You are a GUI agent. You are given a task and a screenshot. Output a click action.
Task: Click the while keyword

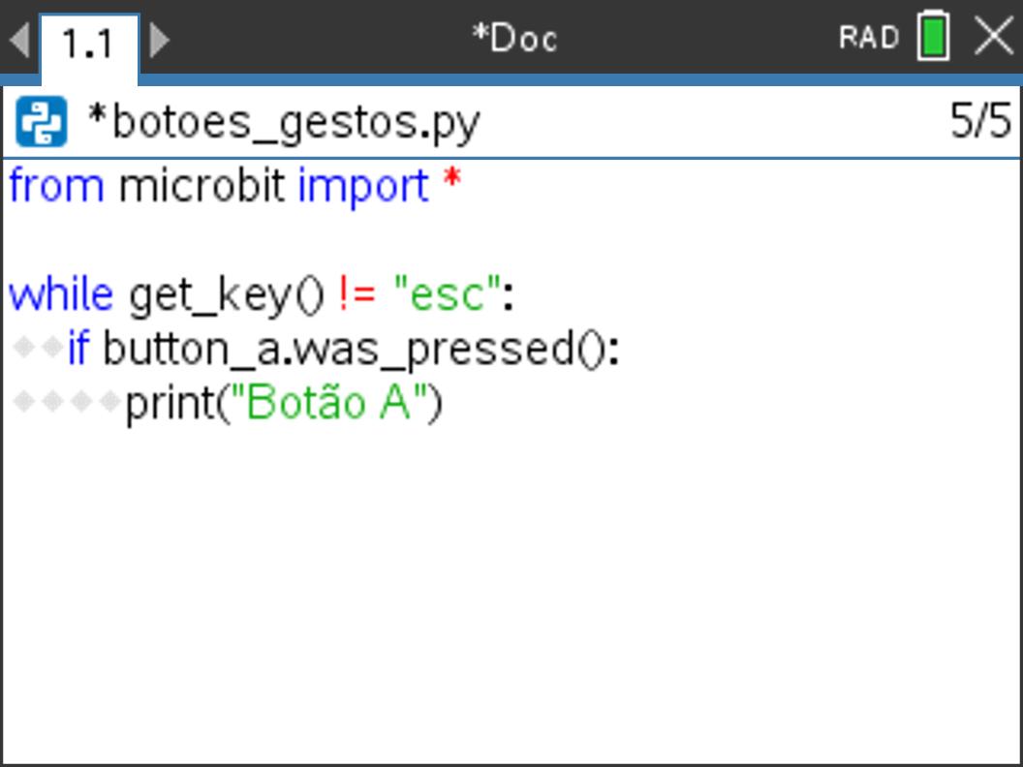coord(61,294)
